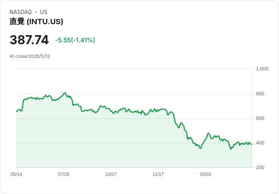Click the 400 price axis label
This screenshot has width=279, height=194.
pos(260,143)
